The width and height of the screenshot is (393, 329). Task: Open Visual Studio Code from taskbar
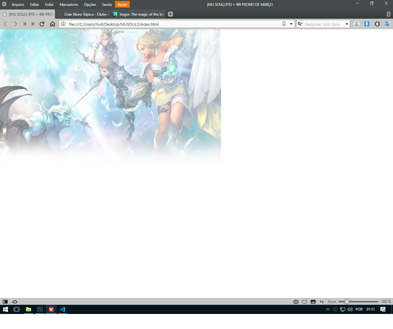click(x=63, y=309)
